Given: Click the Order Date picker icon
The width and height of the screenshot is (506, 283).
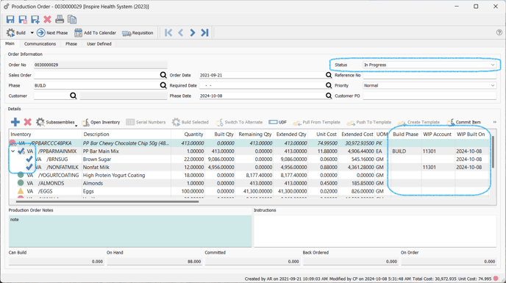Looking at the screenshot, I should tap(329, 75).
